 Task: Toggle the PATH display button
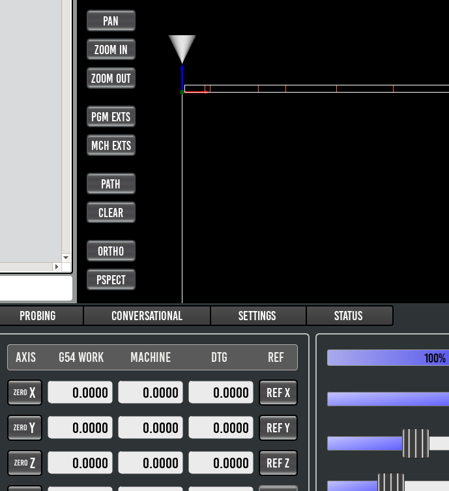(111, 184)
